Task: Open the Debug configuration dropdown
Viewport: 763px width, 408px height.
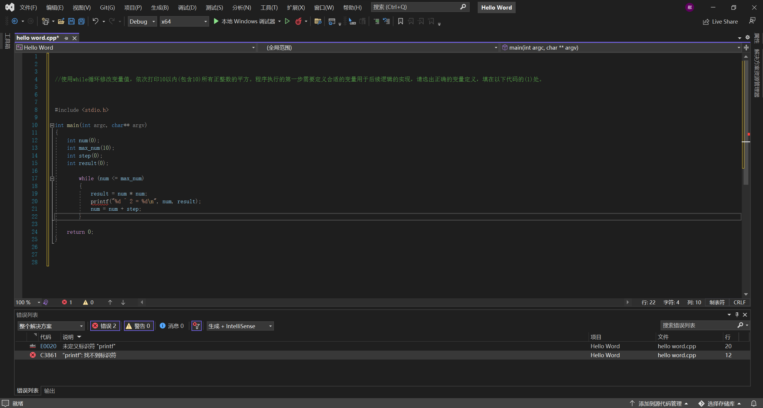Action: (x=142, y=22)
